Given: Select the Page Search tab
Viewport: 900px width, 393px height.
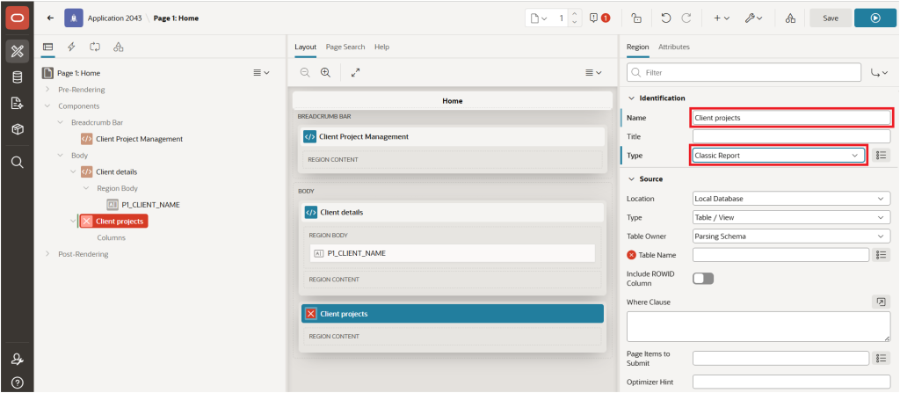Looking at the screenshot, I should (x=345, y=47).
